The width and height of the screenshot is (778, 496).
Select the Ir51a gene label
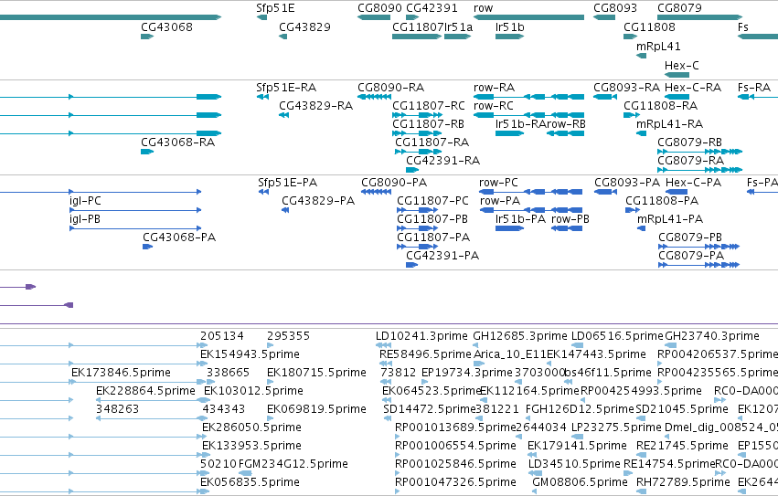[458, 27]
